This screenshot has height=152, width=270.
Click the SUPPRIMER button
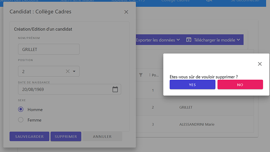tap(66, 136)
